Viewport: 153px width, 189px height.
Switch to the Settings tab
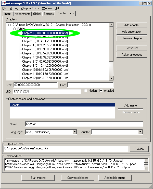tap(49, 14)
